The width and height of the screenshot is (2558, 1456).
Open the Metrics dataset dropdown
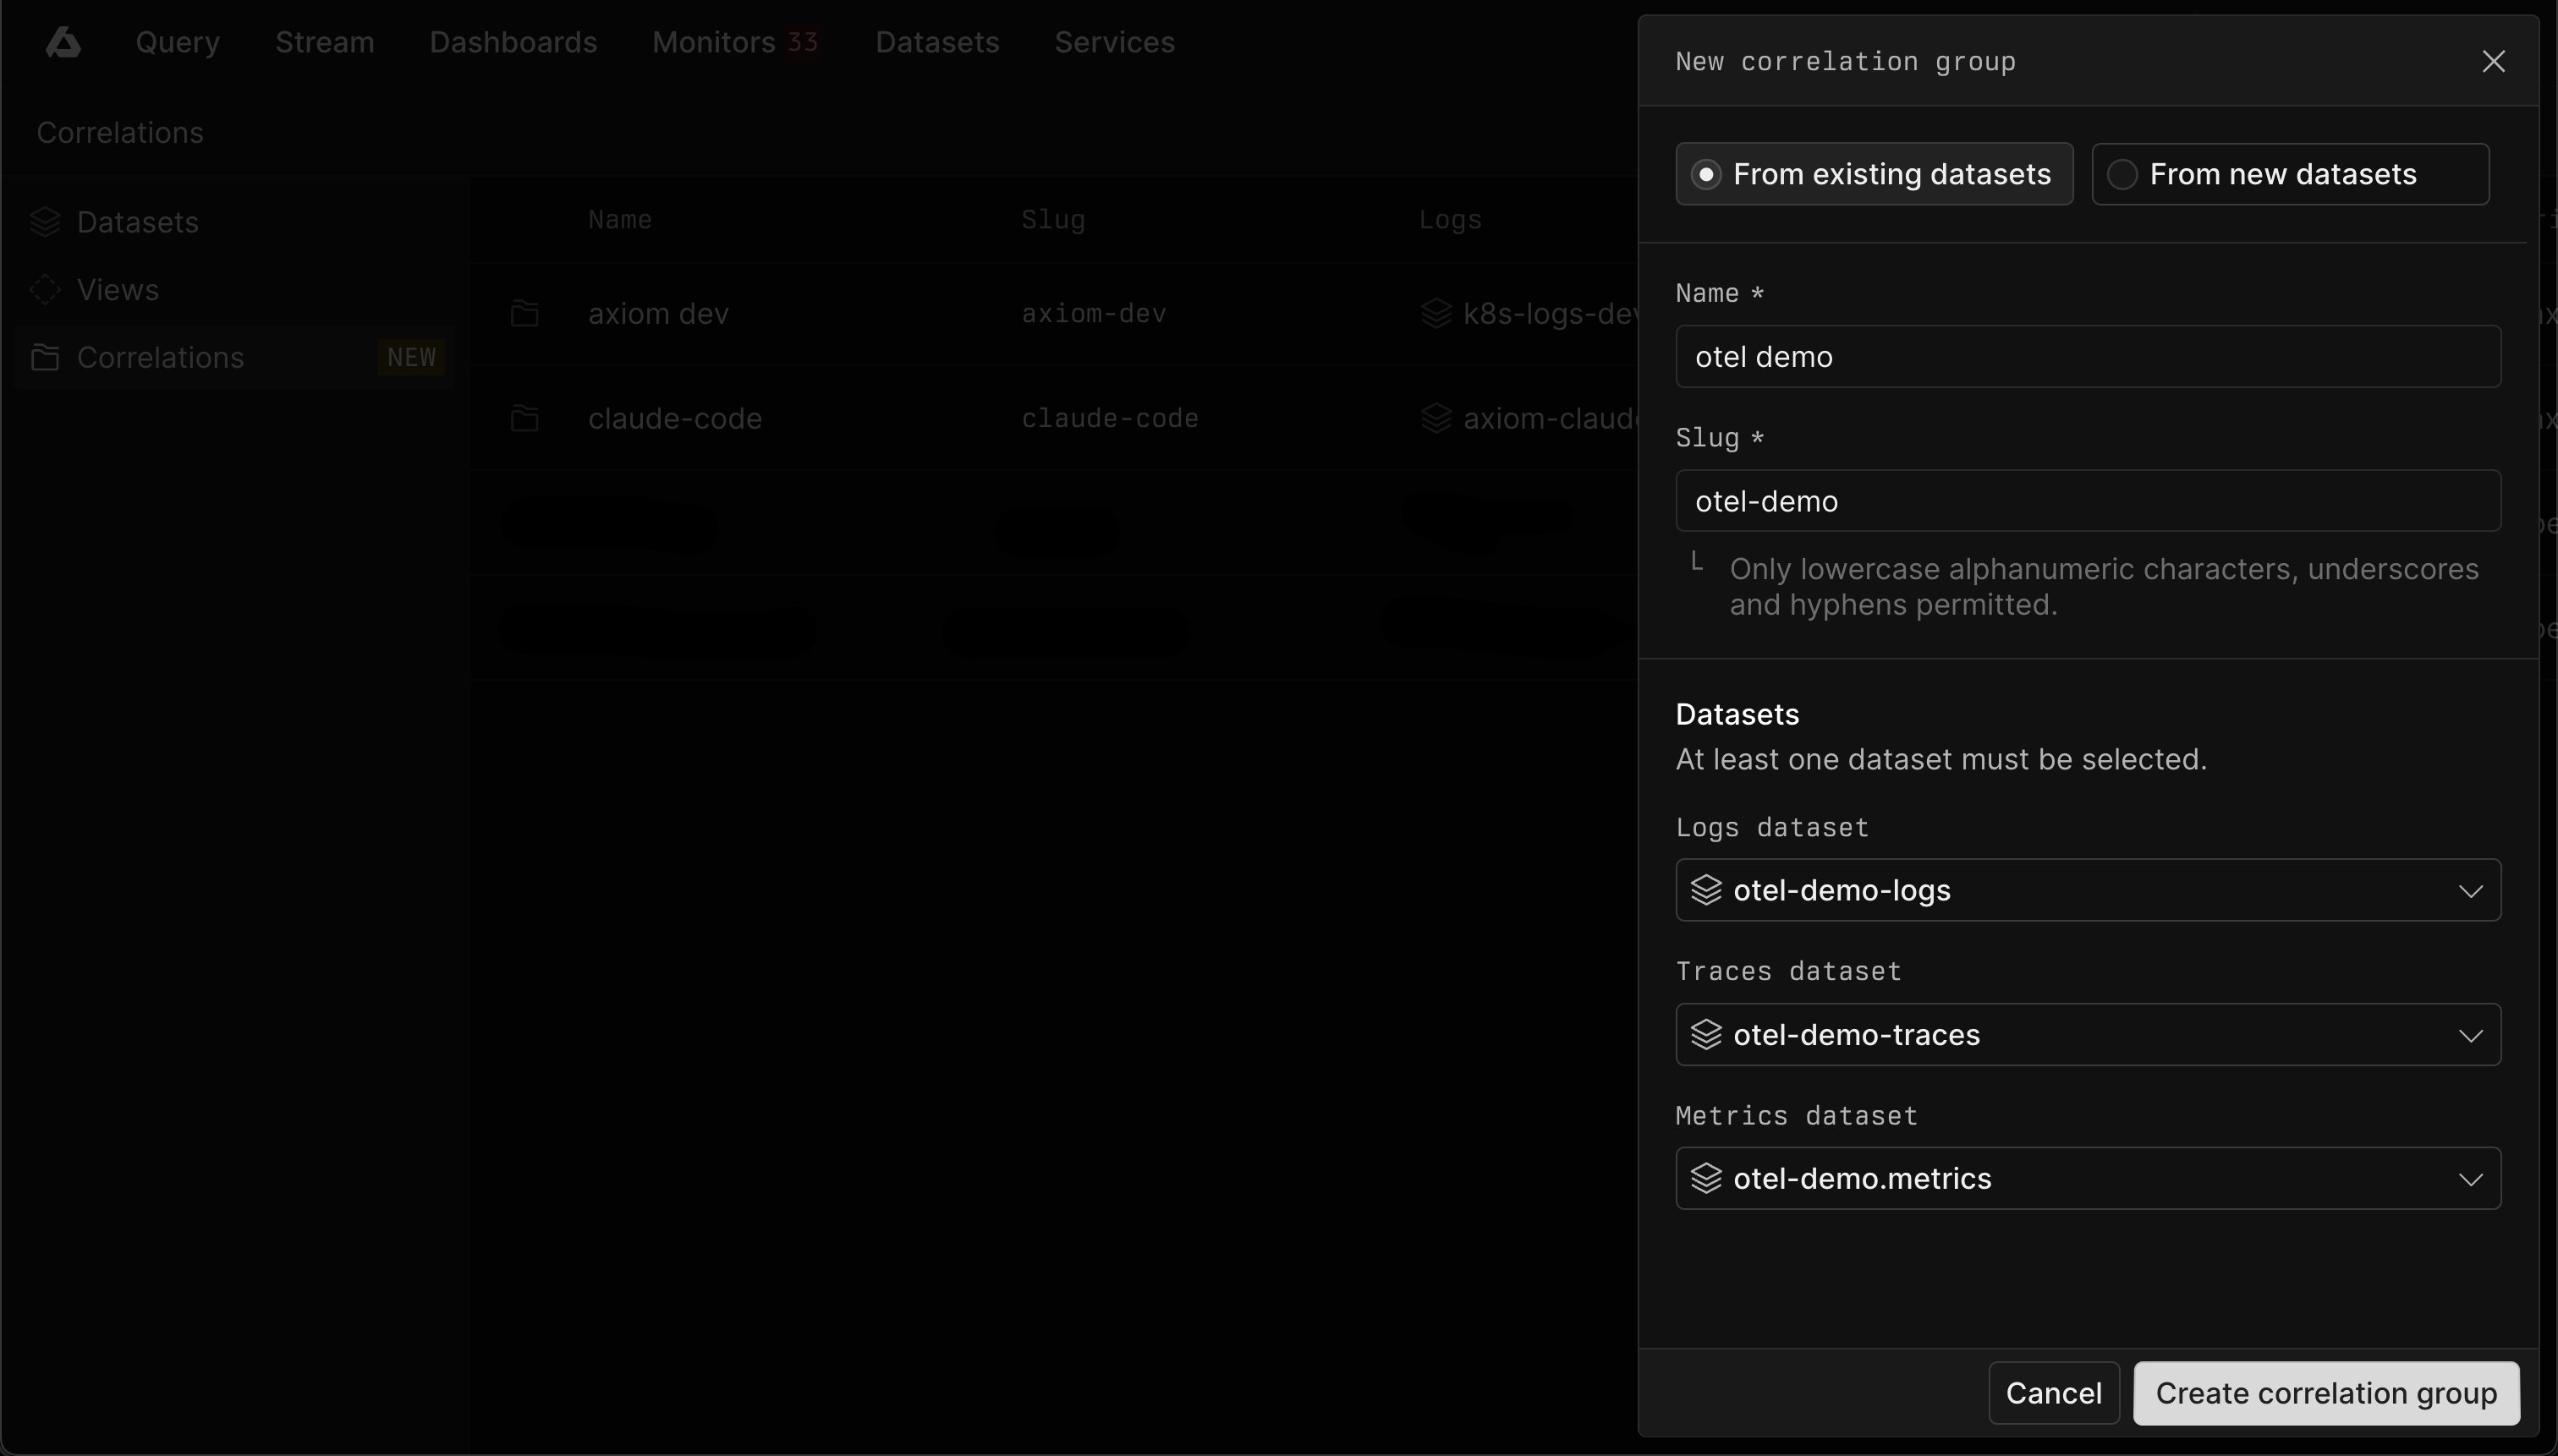coord(2088,1179)
